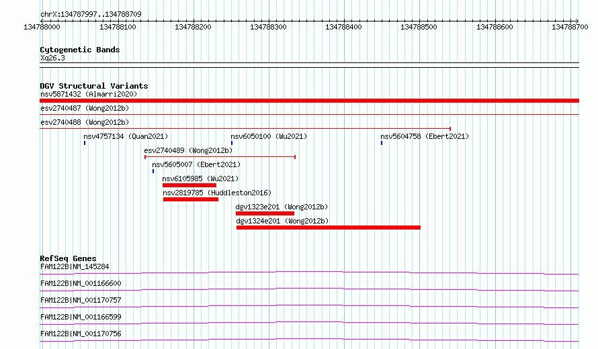The height and width of the screenshot is (349, 598).
Task: Open the dgv1324e201 (Wong2012b) variant label
Action: click(282, 221)
